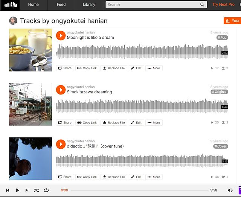Screen dimensions: 241x198
Task: Play the Simokitazawa dreaming track
Action: click(61, 90)
